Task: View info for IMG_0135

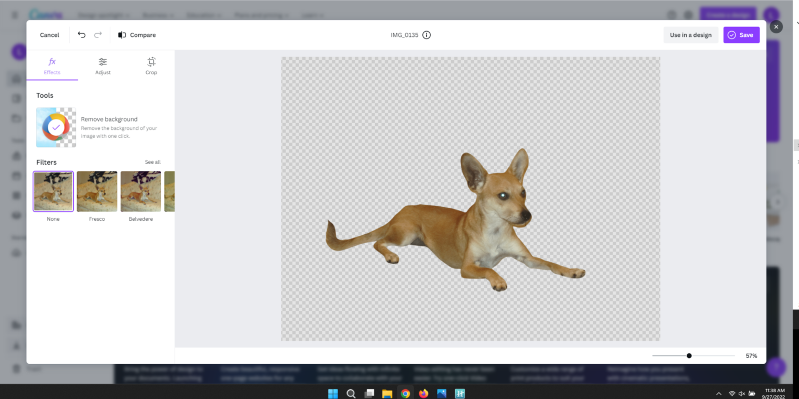Action: (x=427, y=35)
